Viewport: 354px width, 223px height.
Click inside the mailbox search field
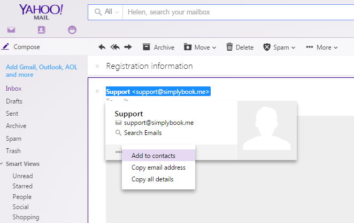[x=235, y=11]
